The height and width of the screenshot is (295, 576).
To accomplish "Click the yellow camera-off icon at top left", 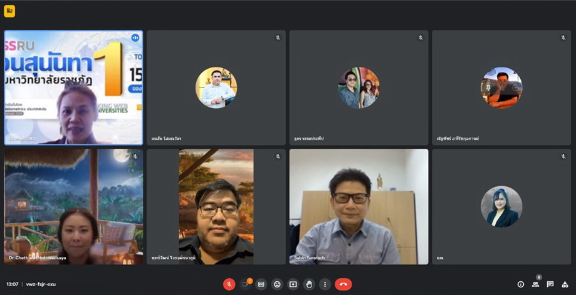I will [x=9, y=11].
